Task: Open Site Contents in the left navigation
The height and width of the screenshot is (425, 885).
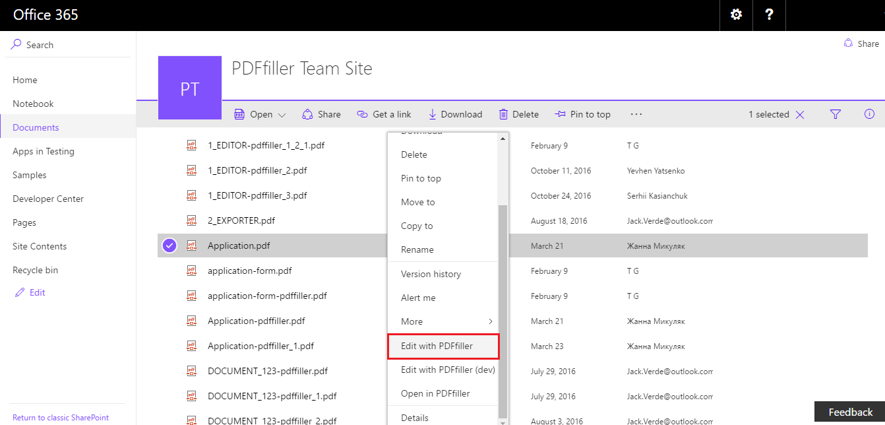Action: [40, 246]
